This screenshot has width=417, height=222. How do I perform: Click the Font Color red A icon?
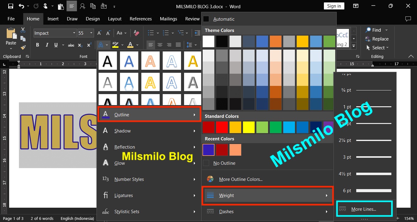click(x=130, y=45)
